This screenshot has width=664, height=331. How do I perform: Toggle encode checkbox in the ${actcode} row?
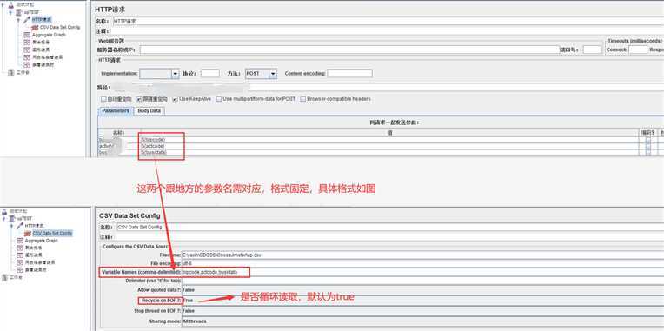[647, 146]
